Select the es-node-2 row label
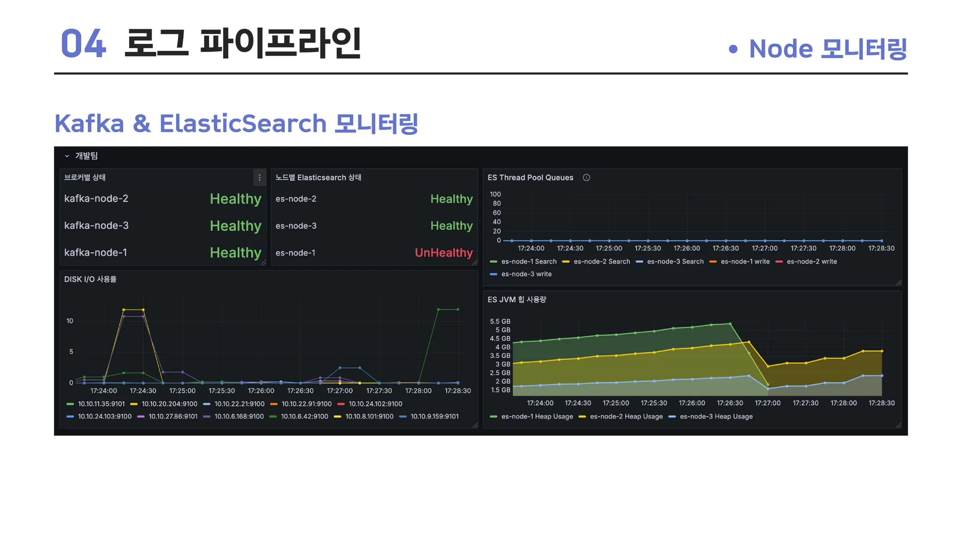 coord(296,199)
